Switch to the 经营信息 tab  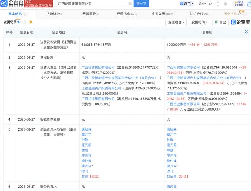coord(127,14)
